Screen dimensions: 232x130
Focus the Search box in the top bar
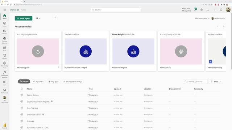[116, 10]
